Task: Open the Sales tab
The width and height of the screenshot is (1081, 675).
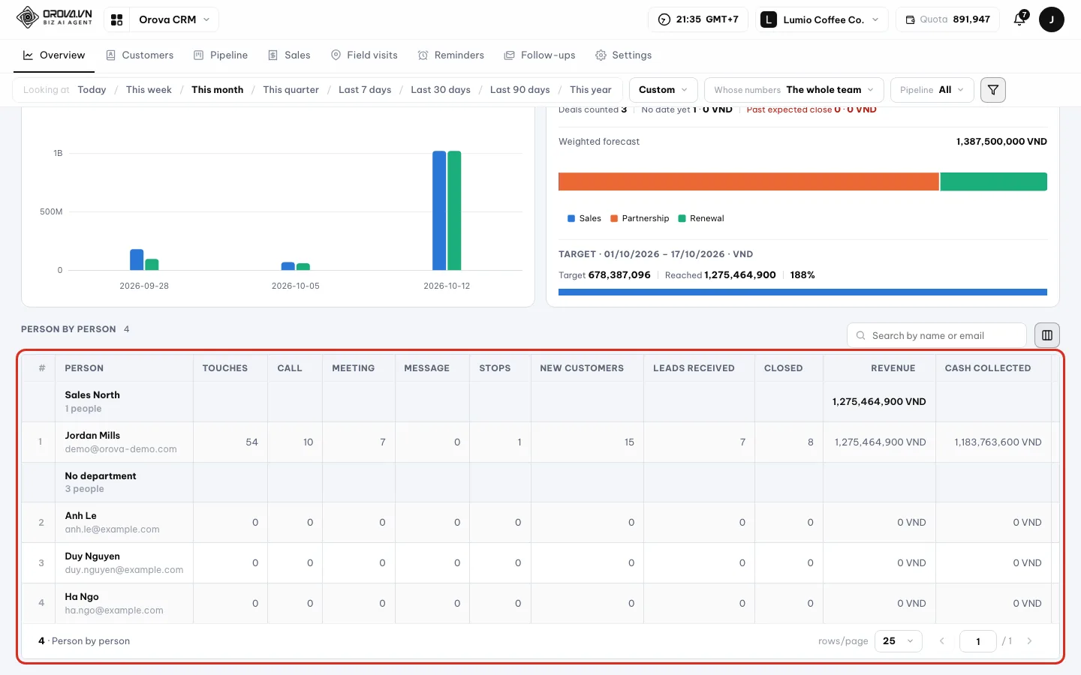Action: (289, 55)
